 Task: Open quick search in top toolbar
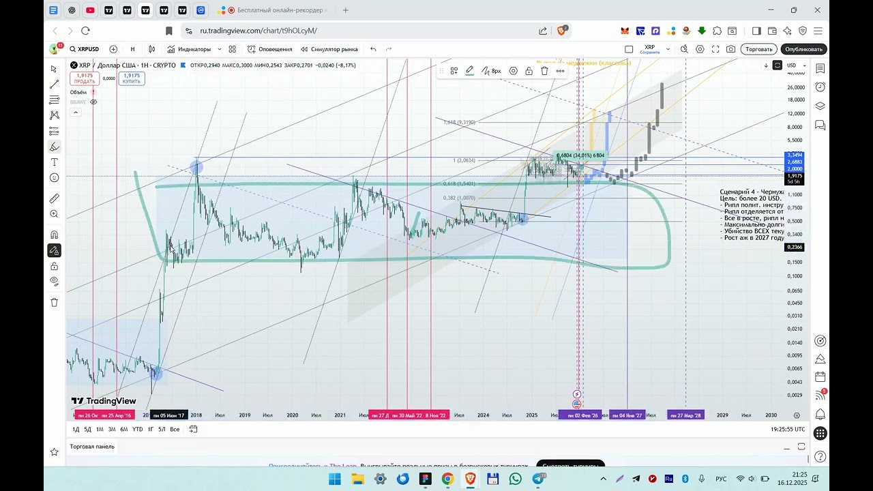[x=684, y=49]
